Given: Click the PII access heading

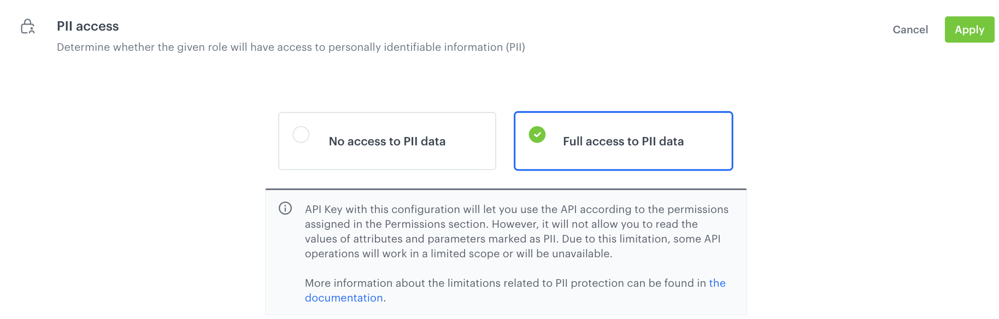Looking at the screenshot, I should pyautogui.click(x=87, y=26).
